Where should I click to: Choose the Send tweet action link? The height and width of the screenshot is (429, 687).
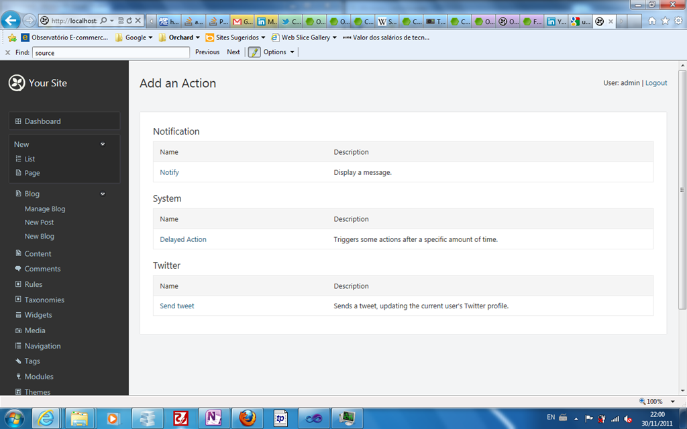pyautogui.click(x=177, y=306)
